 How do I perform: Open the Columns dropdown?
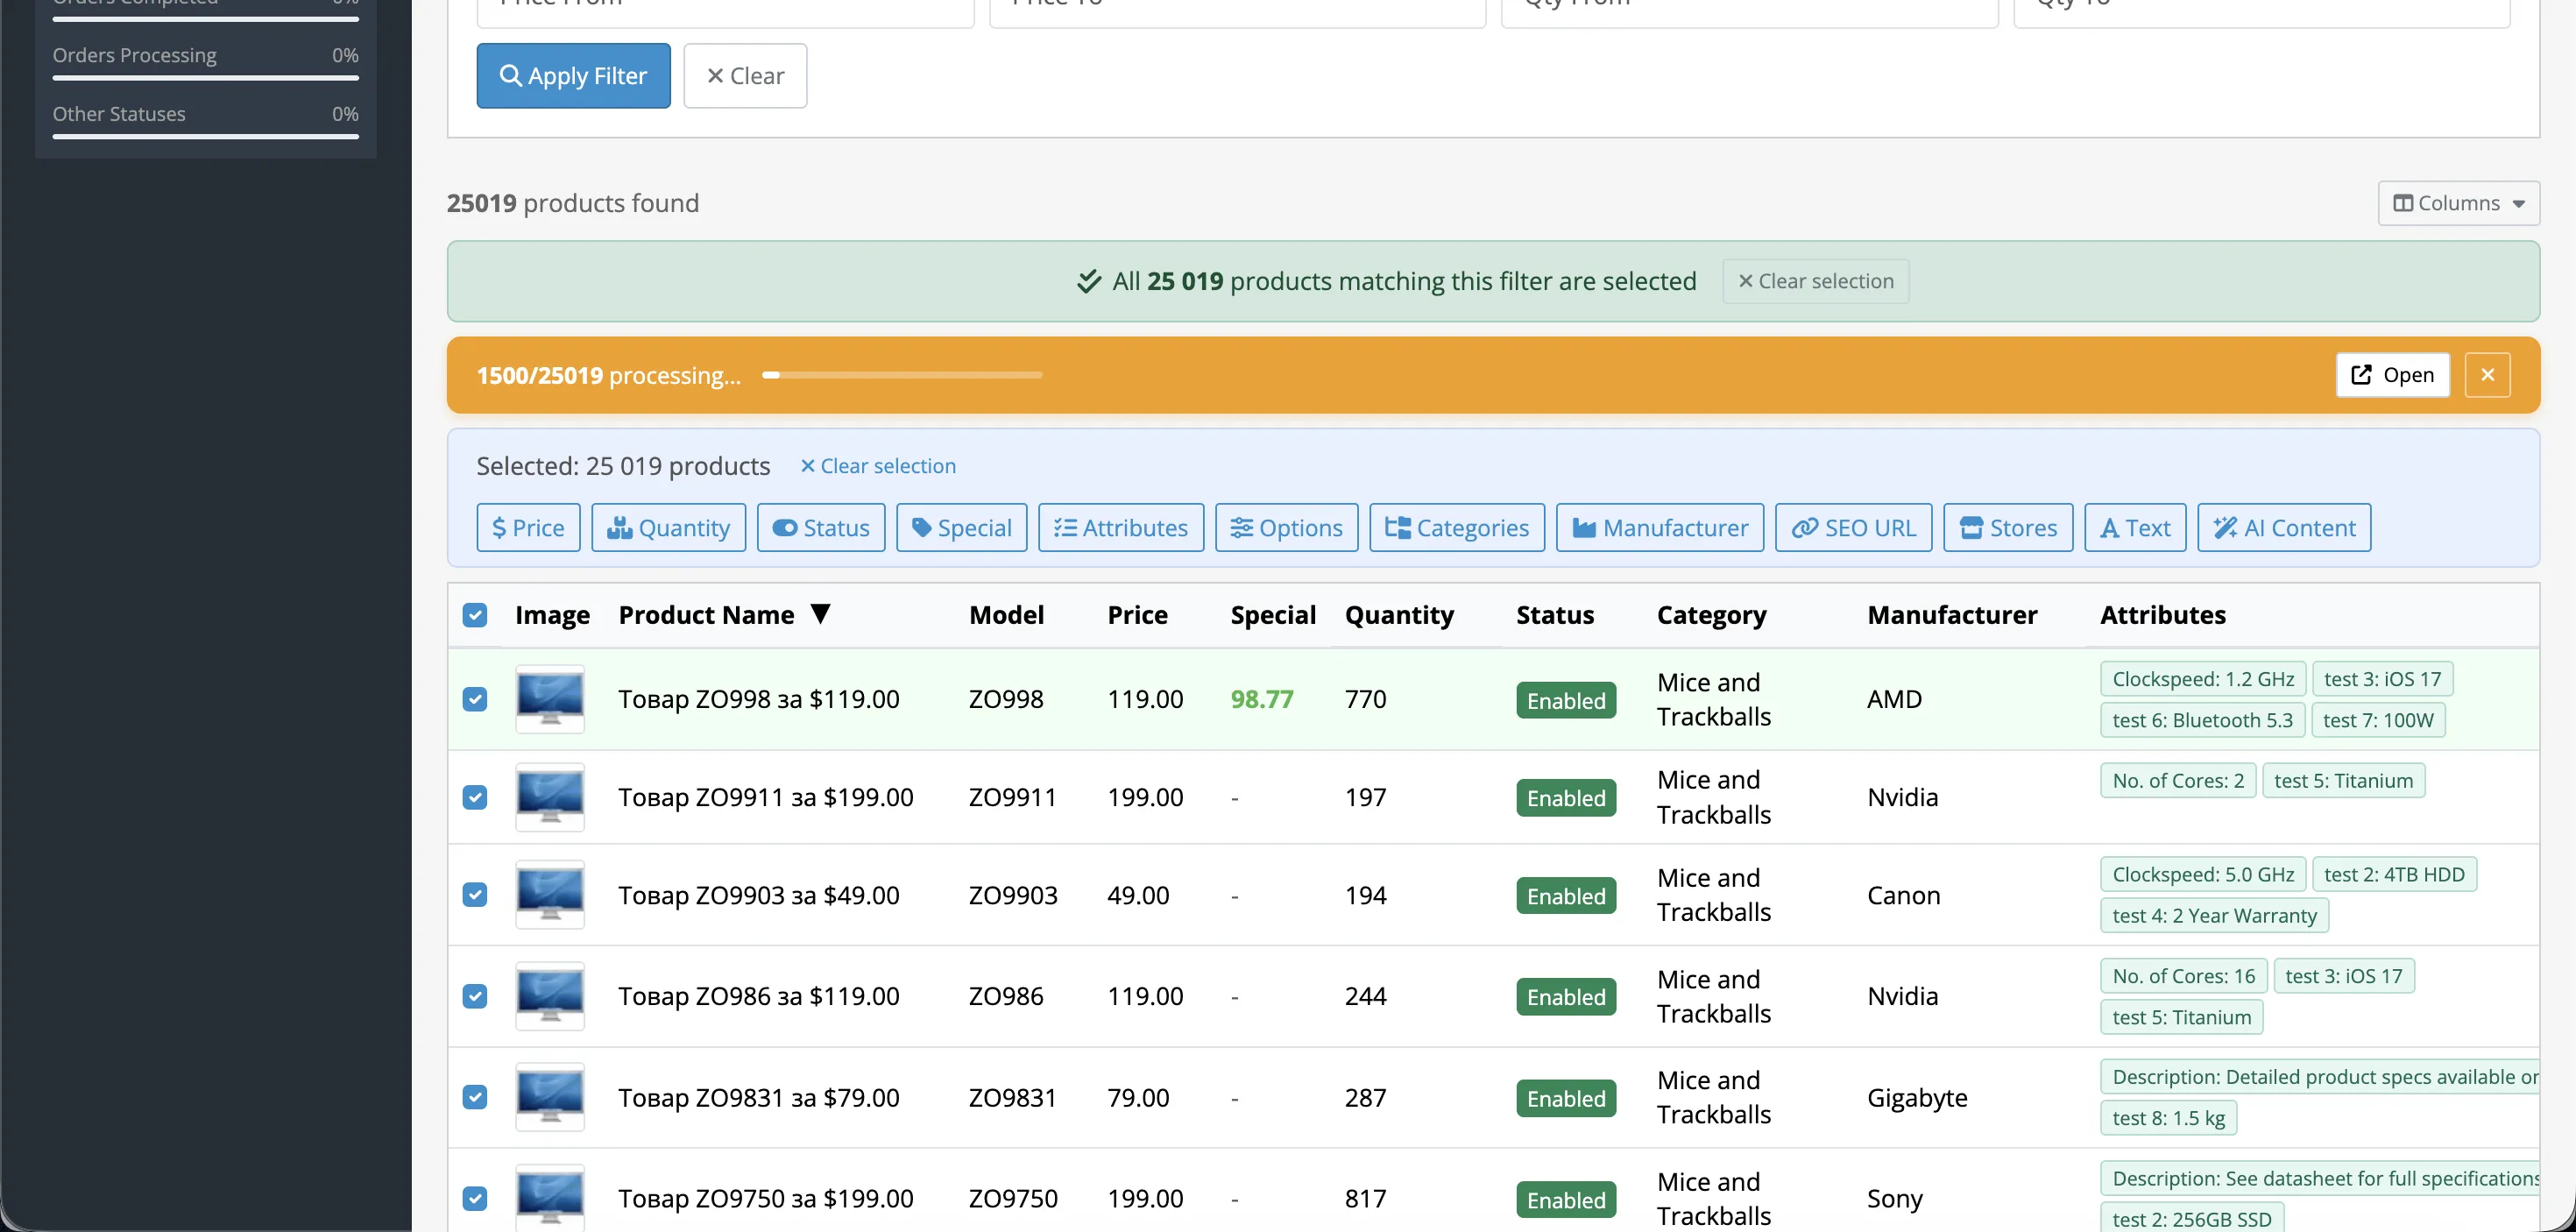point(2458,203)
